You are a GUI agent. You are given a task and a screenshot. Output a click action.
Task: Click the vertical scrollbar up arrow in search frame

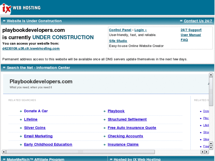(211, 76)
